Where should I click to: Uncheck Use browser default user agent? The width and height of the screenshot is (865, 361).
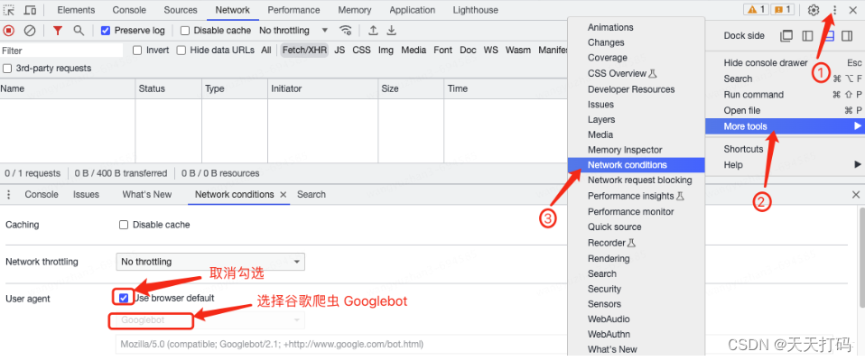click(123, 297)
